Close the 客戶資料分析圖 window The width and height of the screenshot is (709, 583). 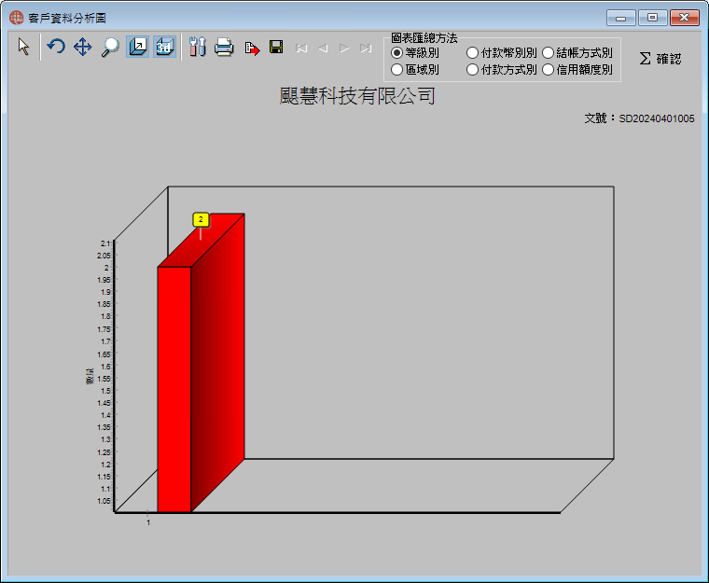(x=685, y=18)
